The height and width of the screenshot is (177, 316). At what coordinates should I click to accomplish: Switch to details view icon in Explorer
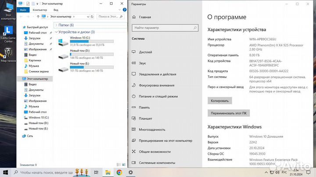click(x=118, y=165)
